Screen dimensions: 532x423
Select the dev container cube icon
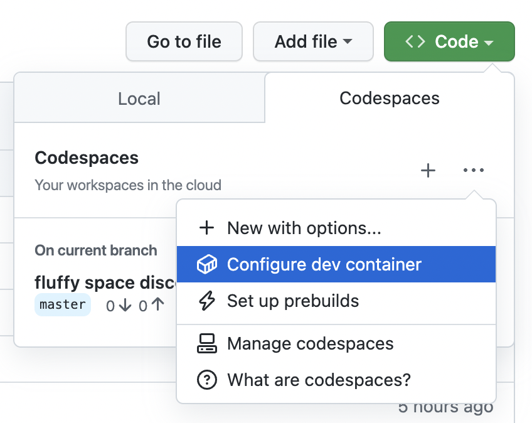pos(207,264)
